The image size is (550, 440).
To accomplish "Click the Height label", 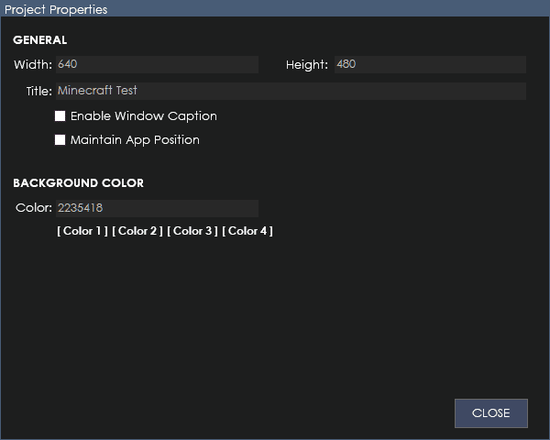I will coord(307,65).
